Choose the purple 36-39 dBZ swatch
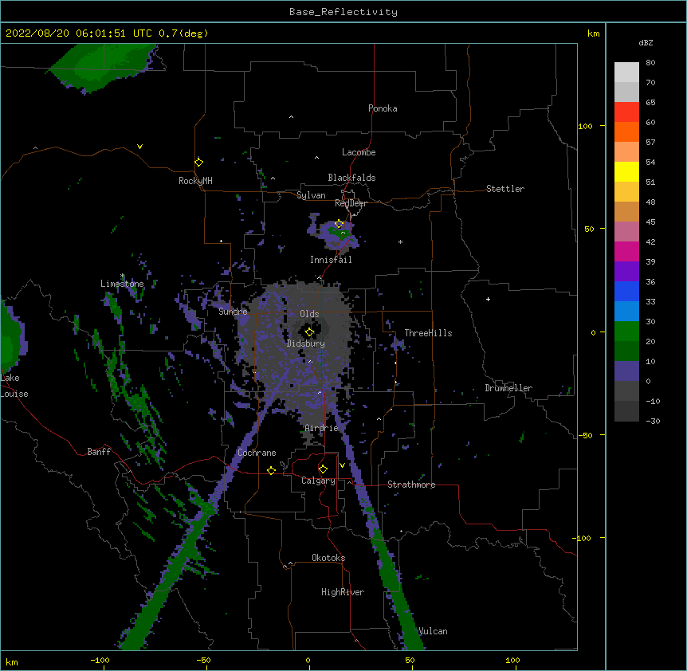 pos(626,272)
